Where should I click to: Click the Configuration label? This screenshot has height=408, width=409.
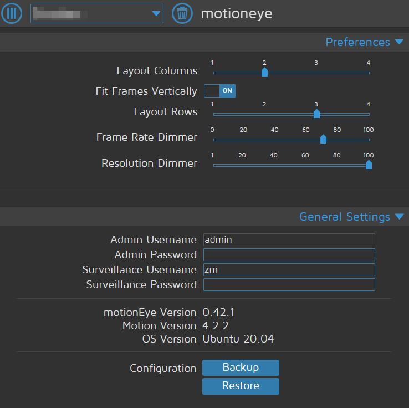click(x=163, y=368)
